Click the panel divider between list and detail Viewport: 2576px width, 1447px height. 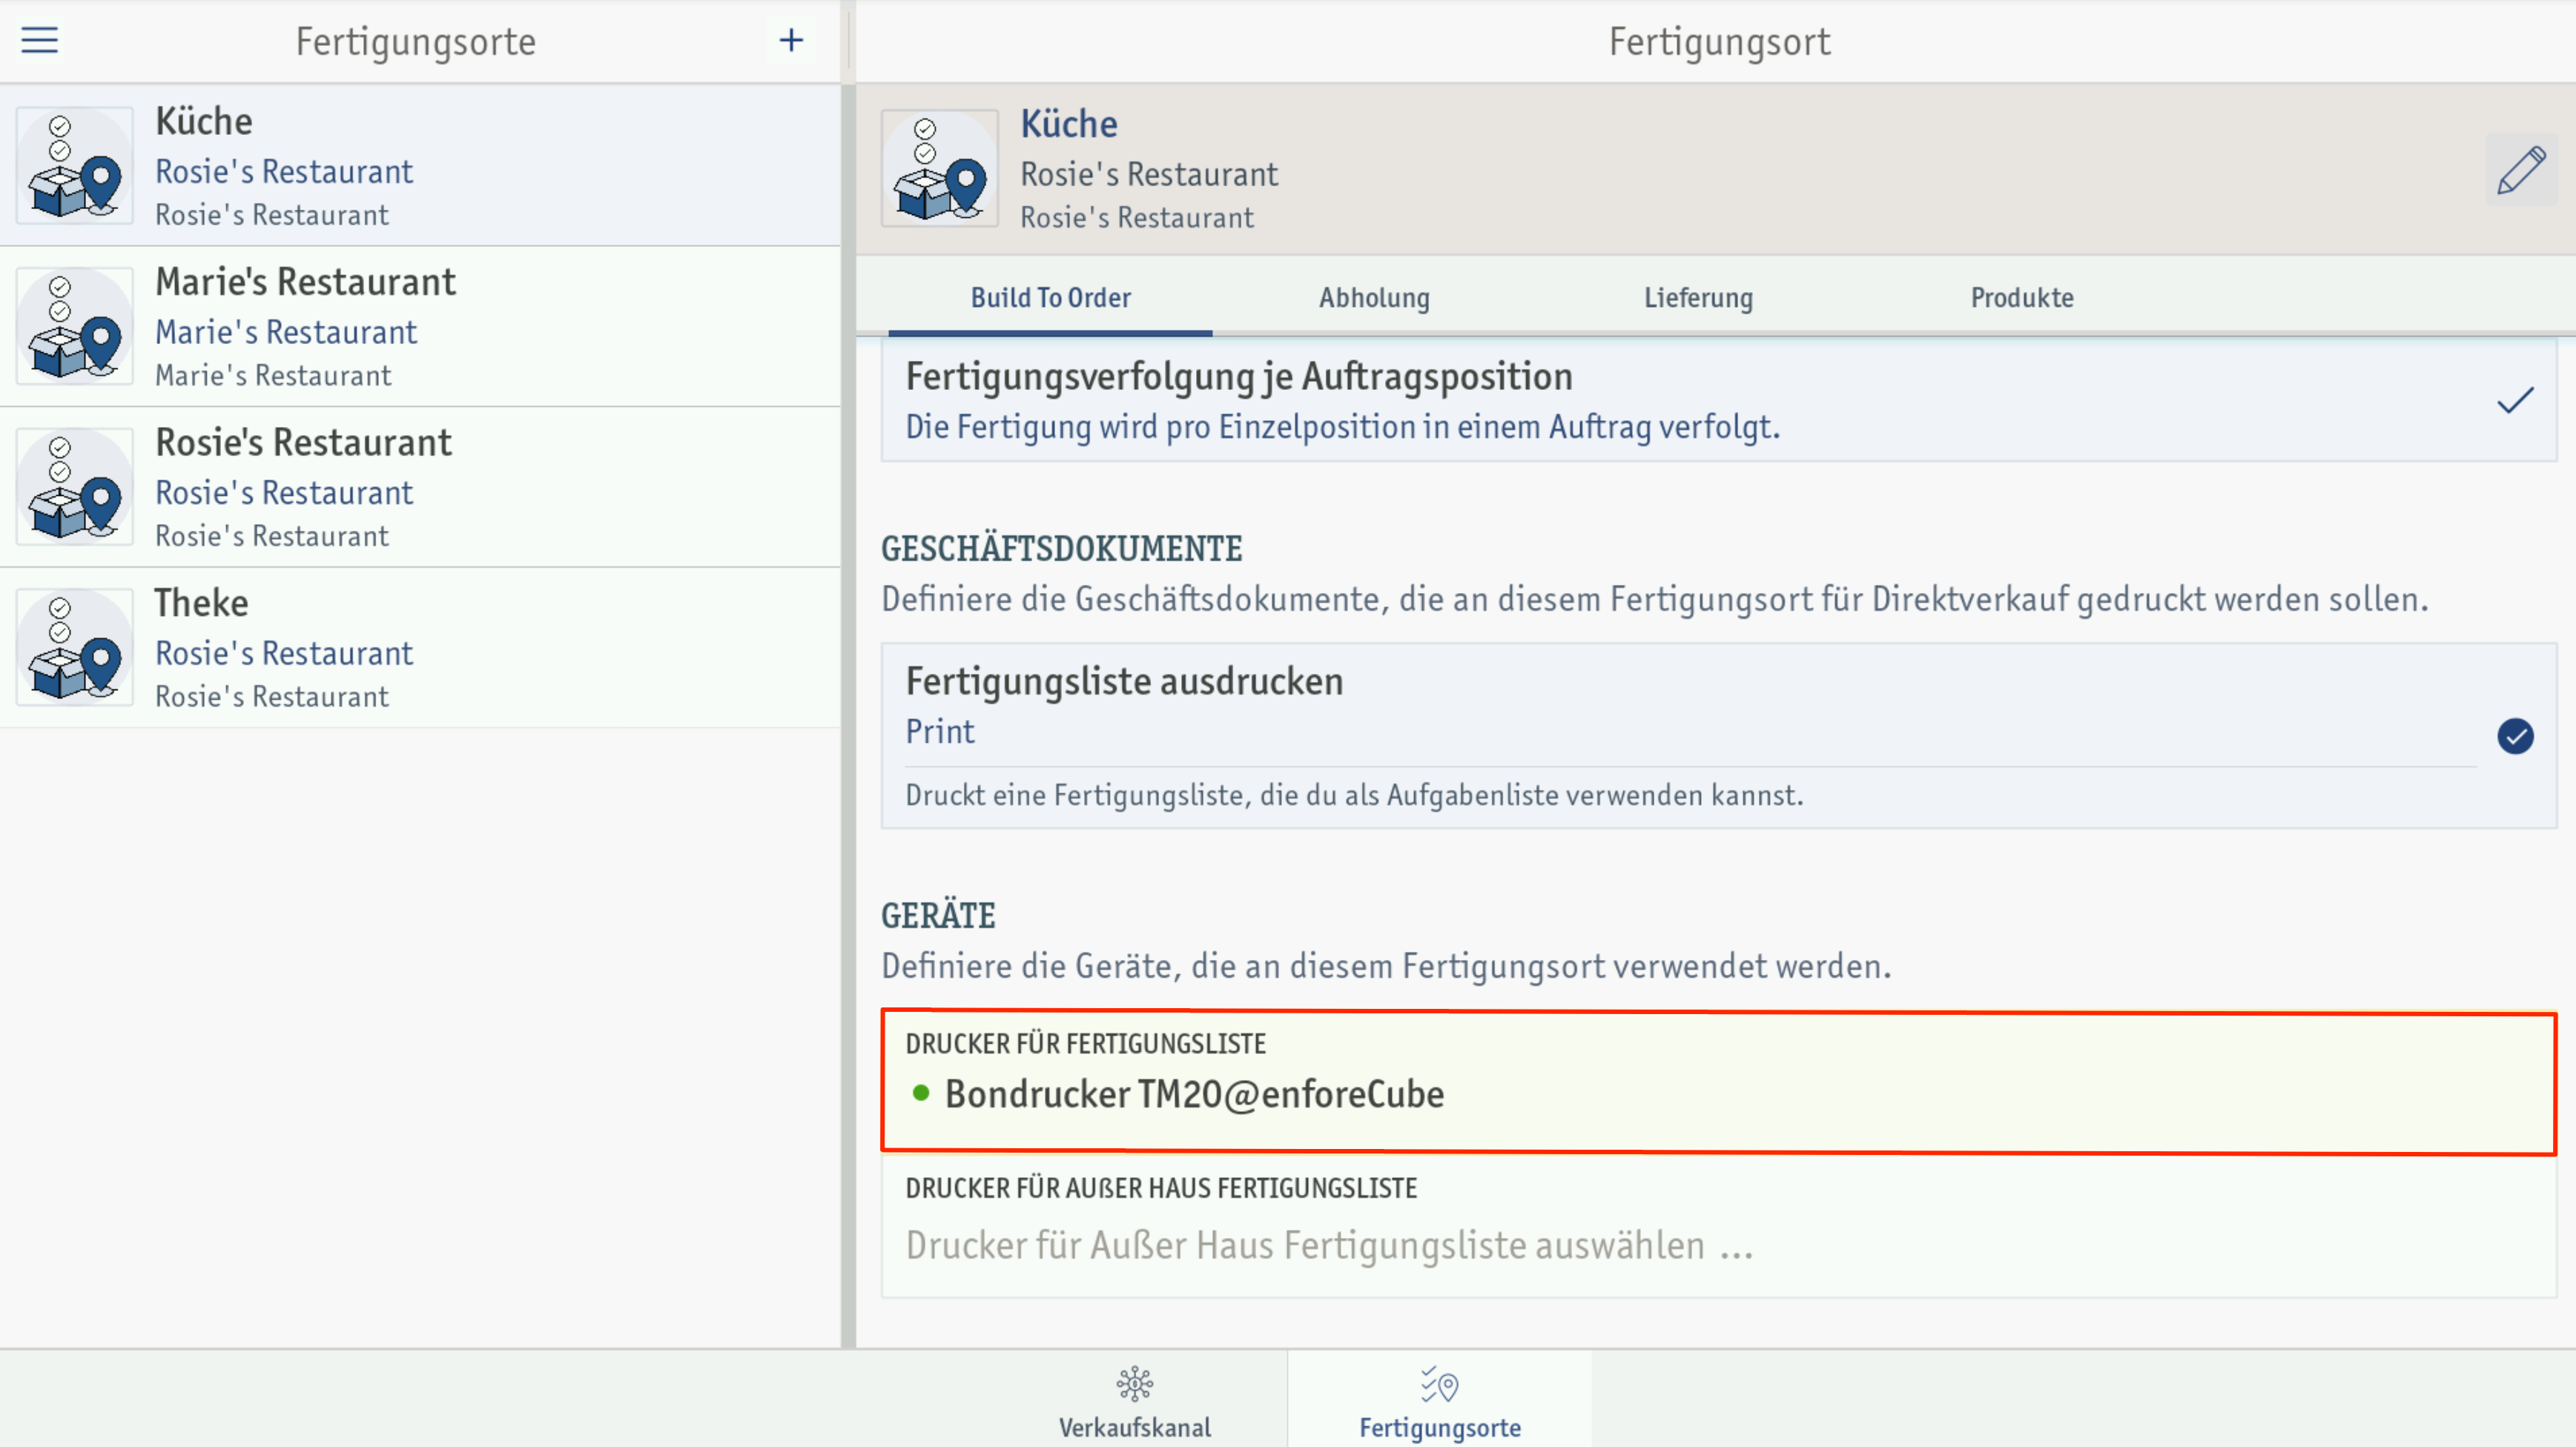pyautogui.click(x=848, y=716)
